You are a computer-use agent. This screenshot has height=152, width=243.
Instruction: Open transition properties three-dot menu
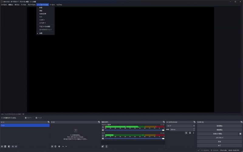point(193,133)
